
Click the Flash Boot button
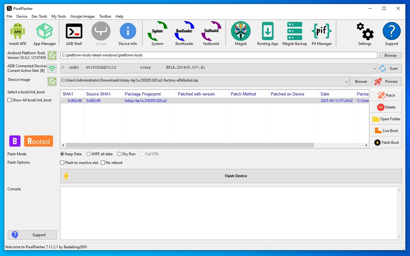(386, 143)
